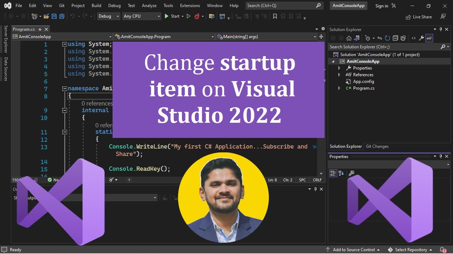Collapse the namespace block at line 7

64,89
